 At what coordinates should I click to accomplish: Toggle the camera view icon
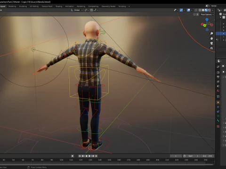[x=211, y=43]
